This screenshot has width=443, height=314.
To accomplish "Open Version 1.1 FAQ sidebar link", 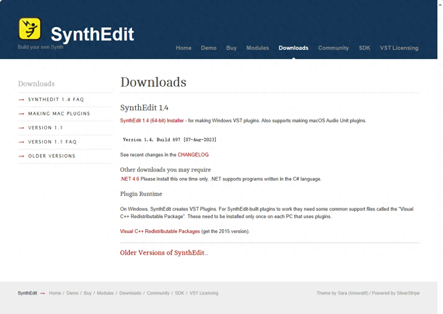I will [x=52, y=142].
